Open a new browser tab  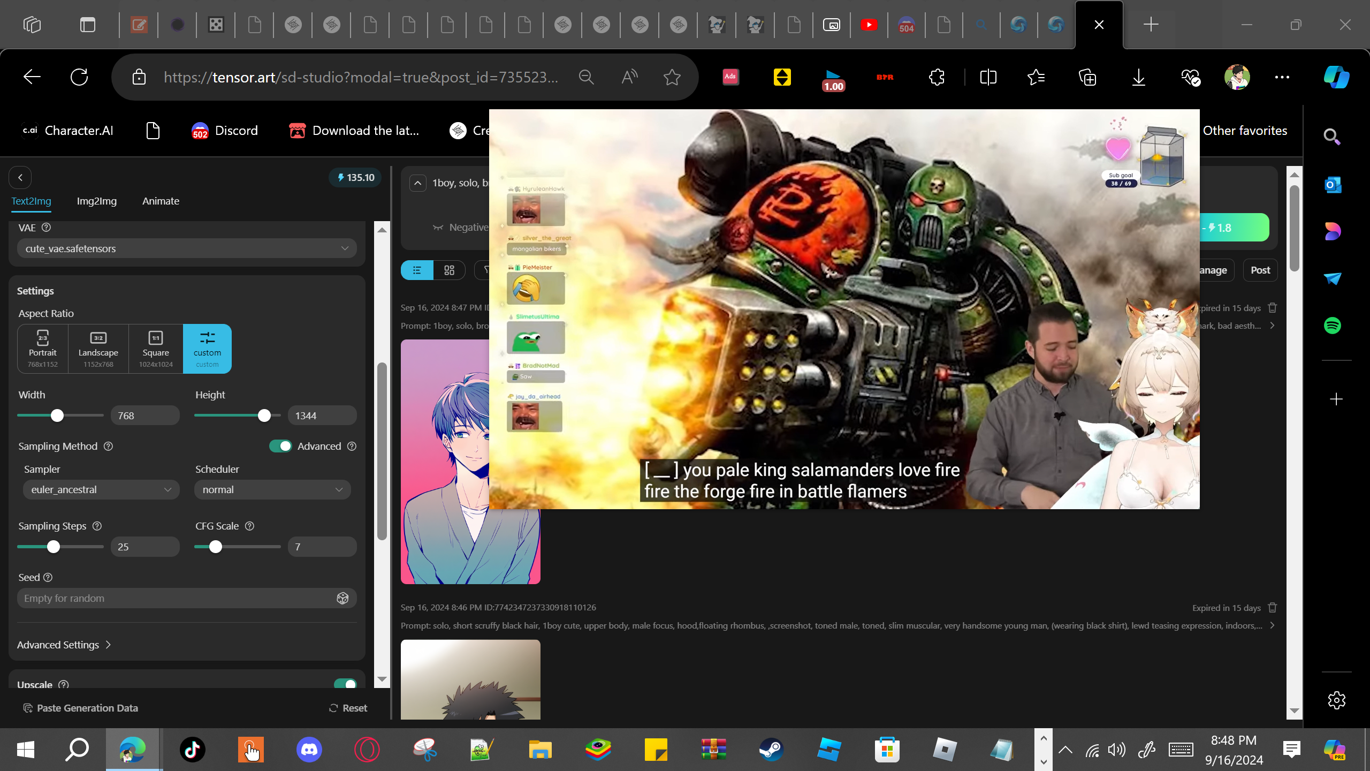pos(1151,25)
